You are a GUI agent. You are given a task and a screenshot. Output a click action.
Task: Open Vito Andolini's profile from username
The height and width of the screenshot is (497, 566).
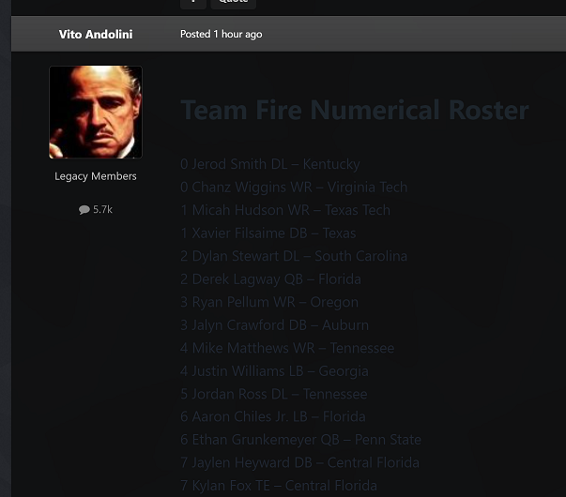[96, 35]
